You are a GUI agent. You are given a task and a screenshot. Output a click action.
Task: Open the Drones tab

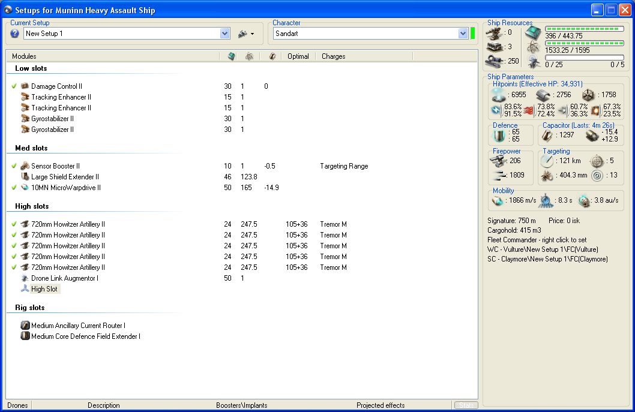pos(18,405)
